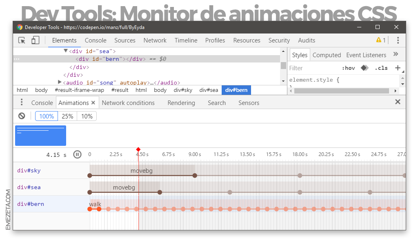Viewport: 418px width, 241px height.
Task: Open the Resources tab
Action: coord(247,40)
